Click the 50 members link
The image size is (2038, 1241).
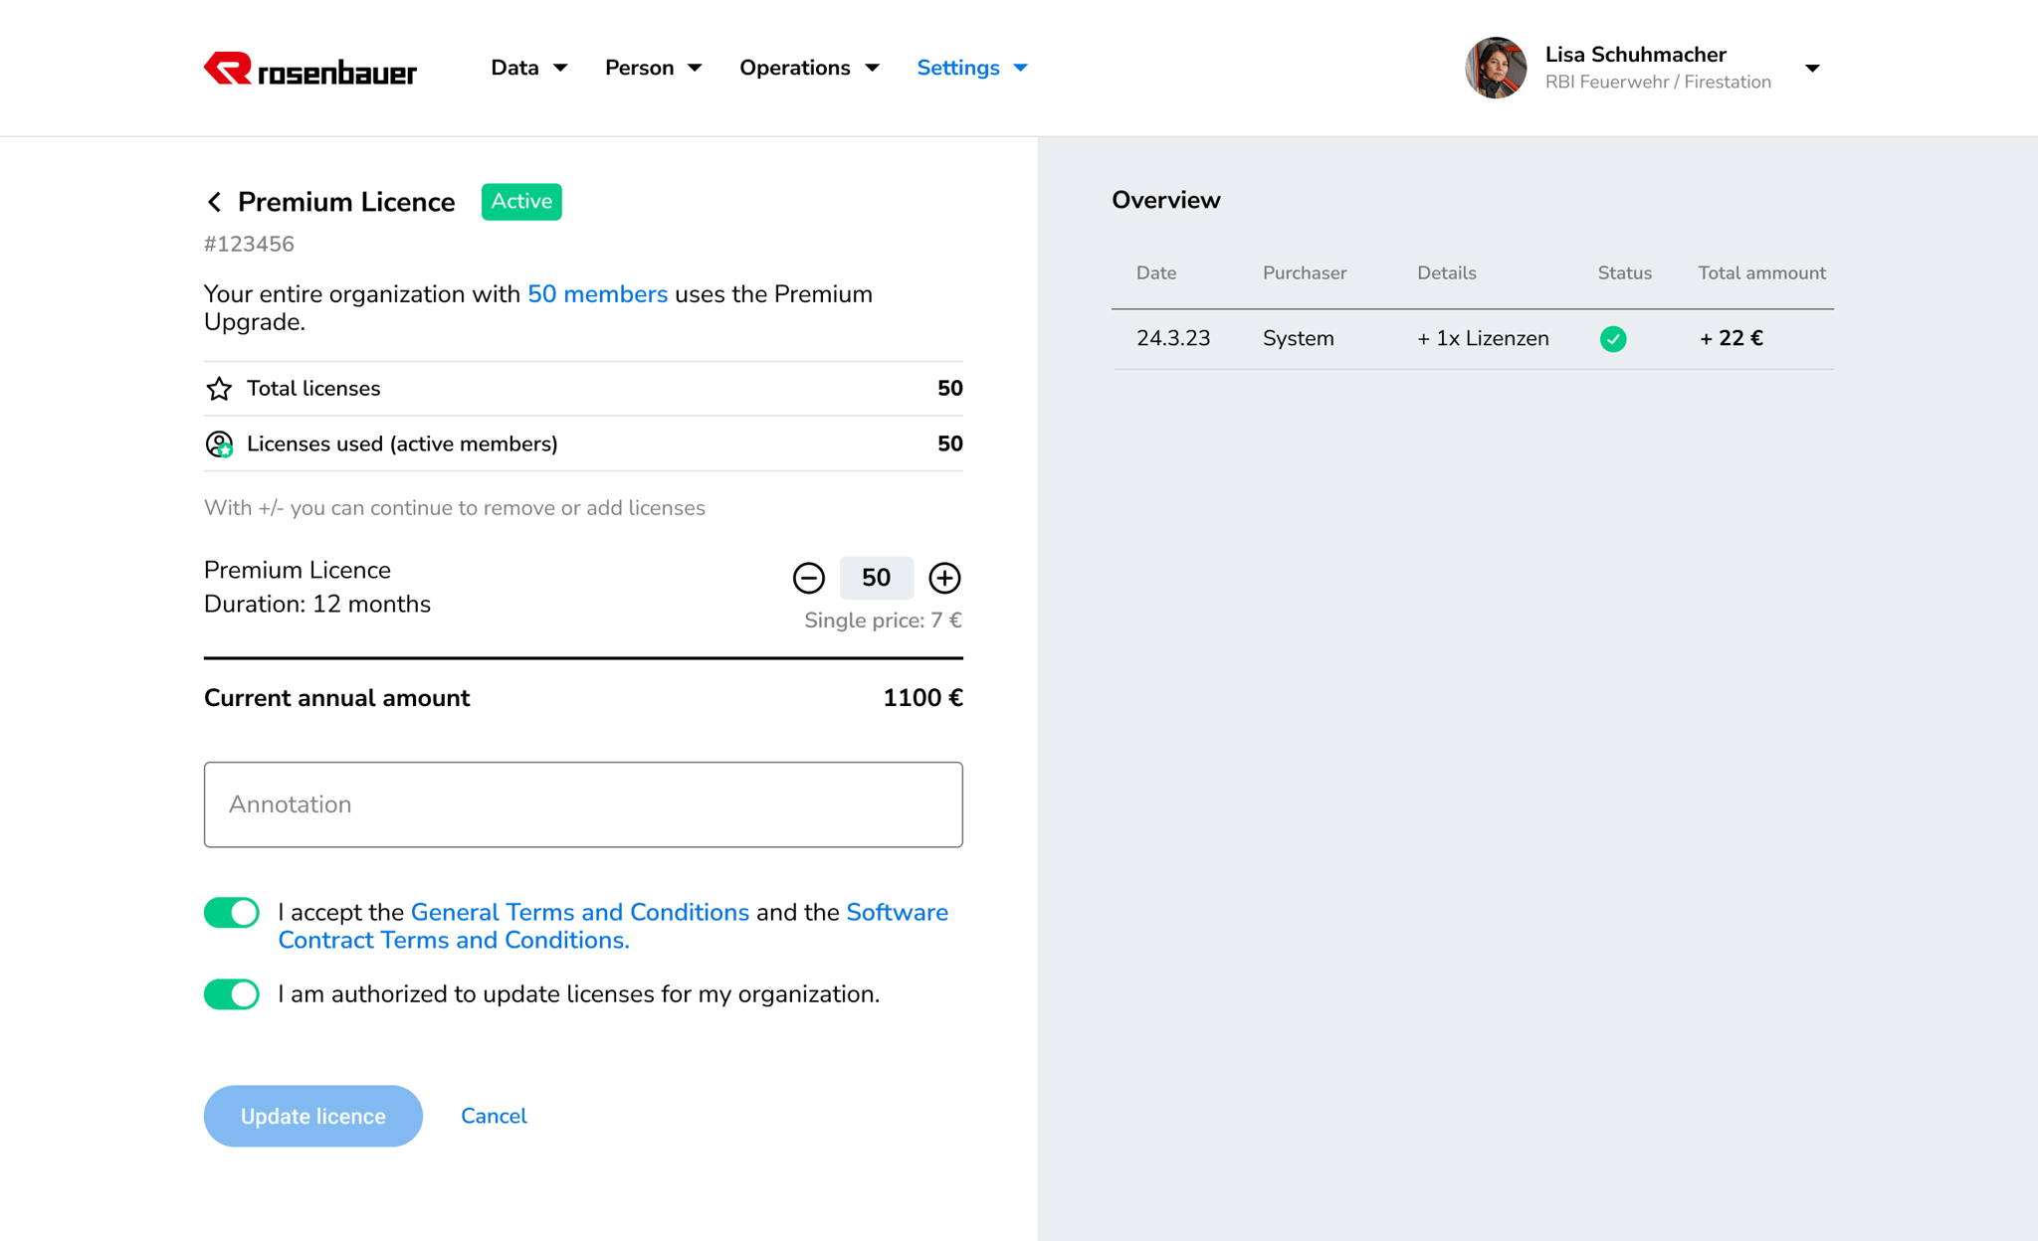click(597, 294)
